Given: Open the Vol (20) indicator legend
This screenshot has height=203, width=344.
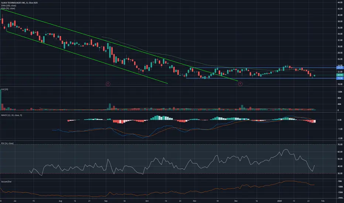Looking at the screenshot, I should tap(4, 89).
